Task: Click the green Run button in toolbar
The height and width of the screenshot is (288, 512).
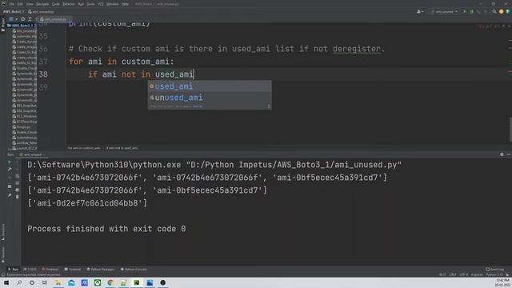Action: click(x=465, y=12)
